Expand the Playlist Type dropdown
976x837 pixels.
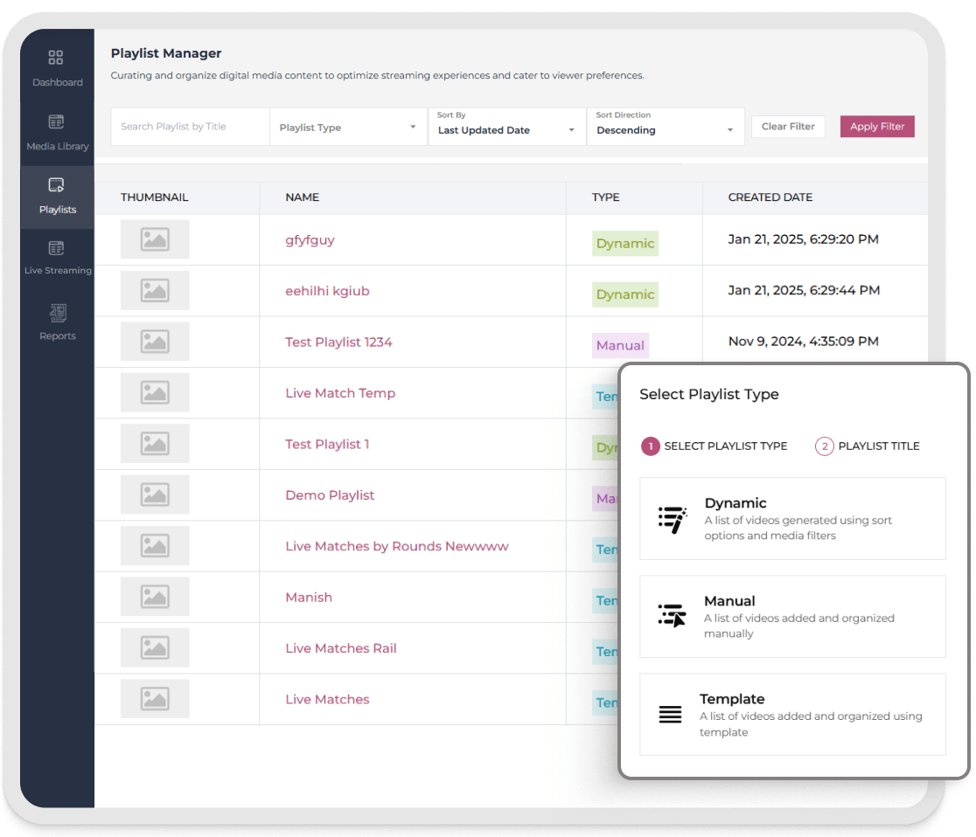point(348,128)
